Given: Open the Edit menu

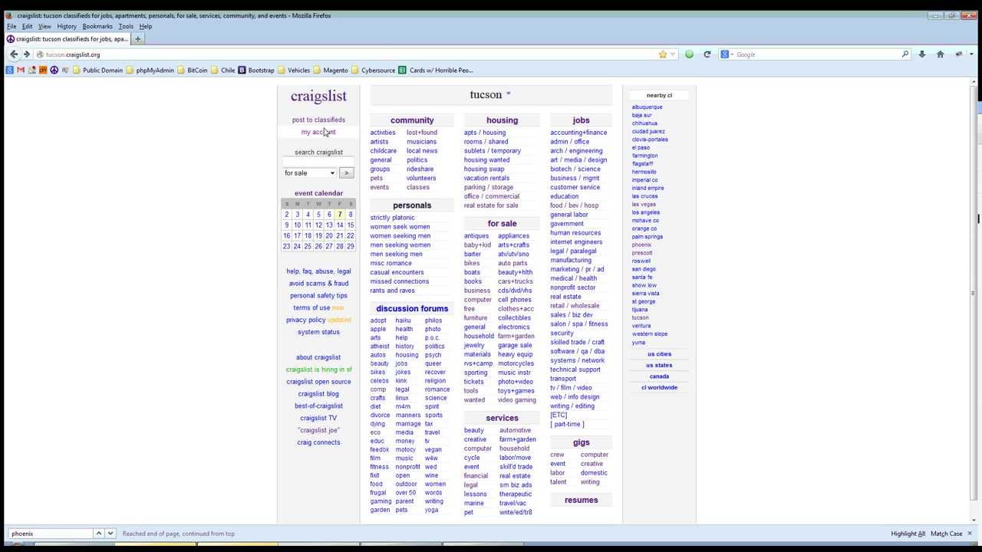Looking at the screenshot, I should [x=27, y=26].
